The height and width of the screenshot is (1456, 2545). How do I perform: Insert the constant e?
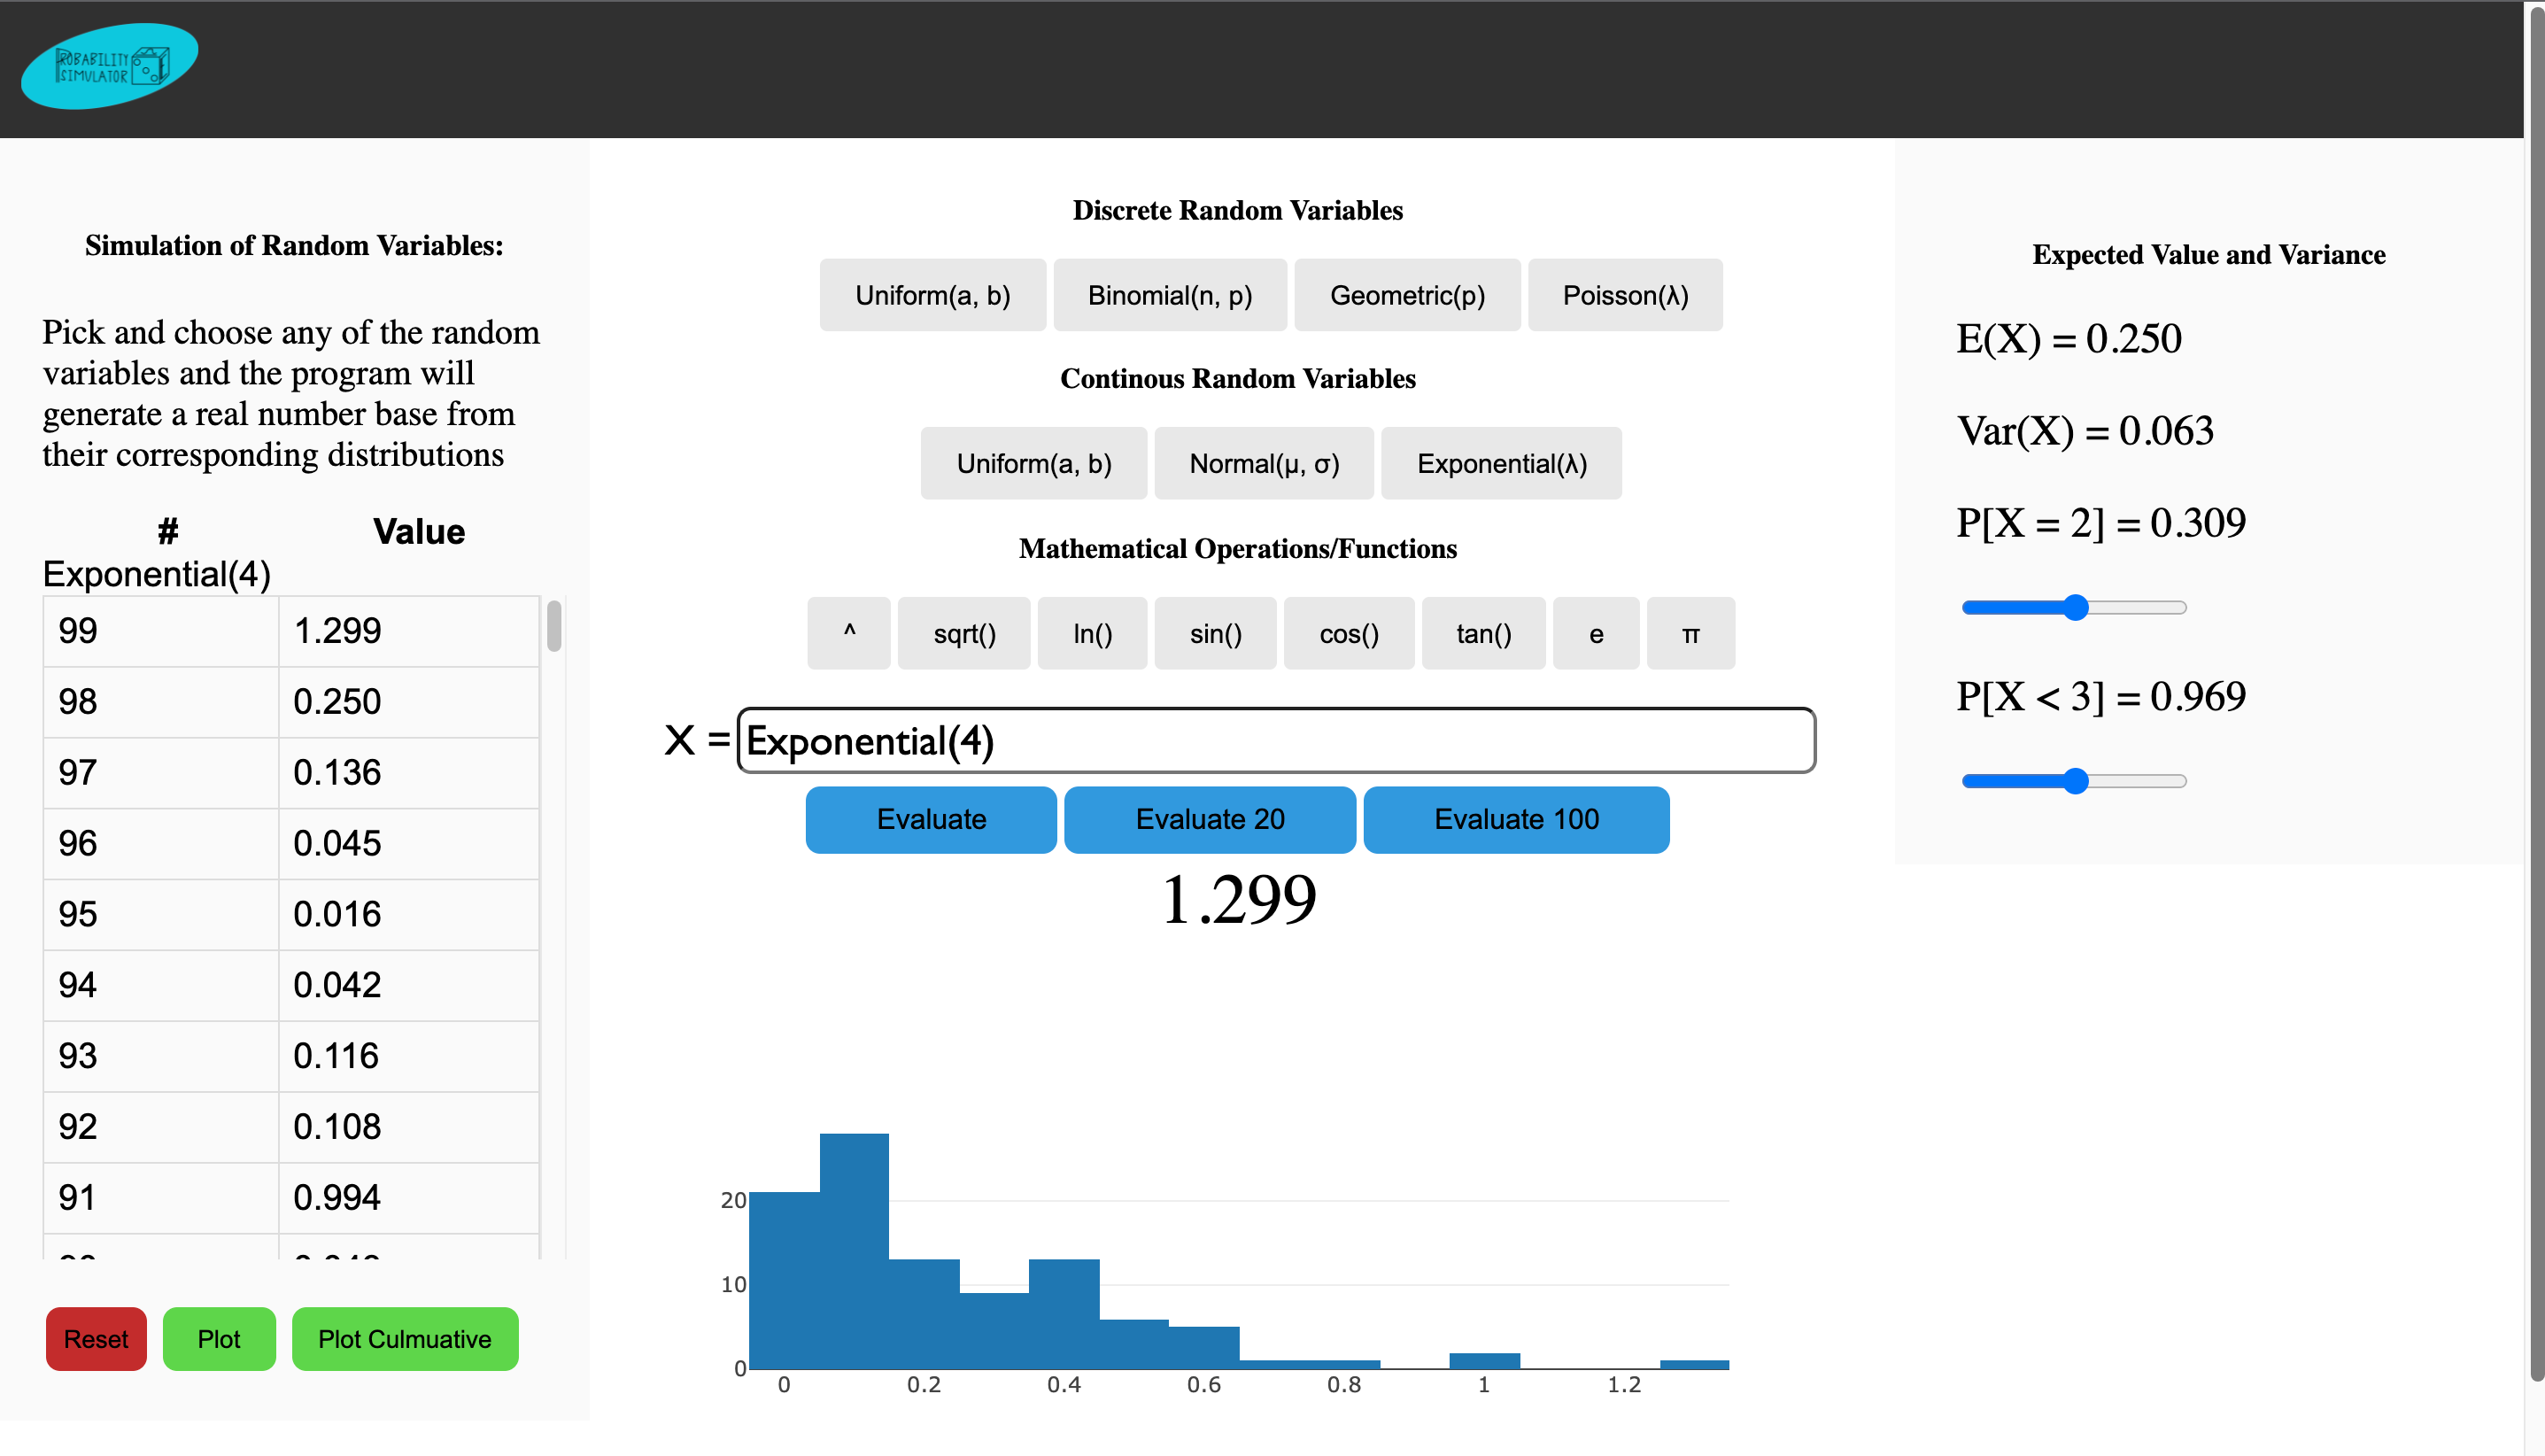coord(1596,633)
